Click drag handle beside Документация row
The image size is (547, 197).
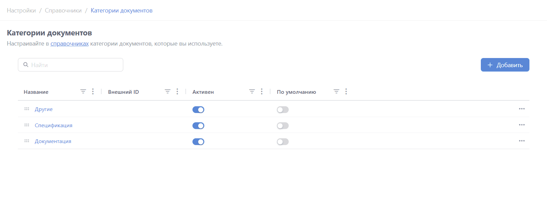coord(27,141)
